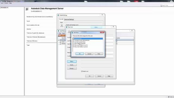
Task: Click Cancel in the New User dialog
Action: (99, 76)
